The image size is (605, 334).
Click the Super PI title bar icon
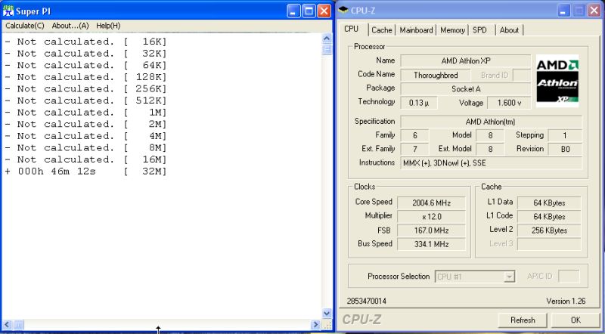coord(8,11)
